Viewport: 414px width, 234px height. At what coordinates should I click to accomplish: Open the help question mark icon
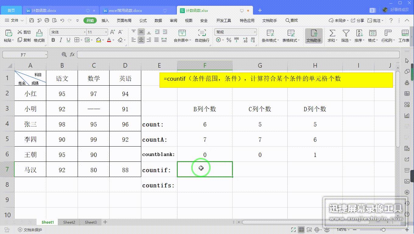click(x=391, y=20)
